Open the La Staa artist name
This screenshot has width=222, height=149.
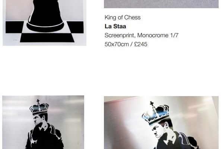[115, 26]
